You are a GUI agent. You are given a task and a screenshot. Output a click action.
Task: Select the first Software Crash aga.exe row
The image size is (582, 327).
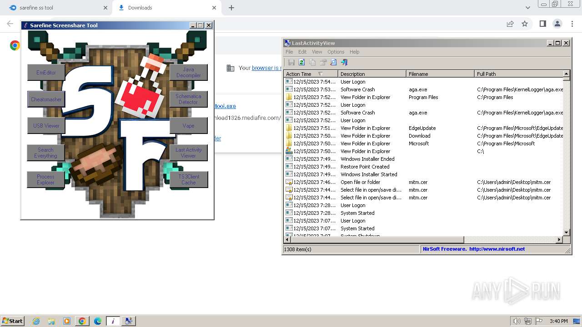coord(424,89)
